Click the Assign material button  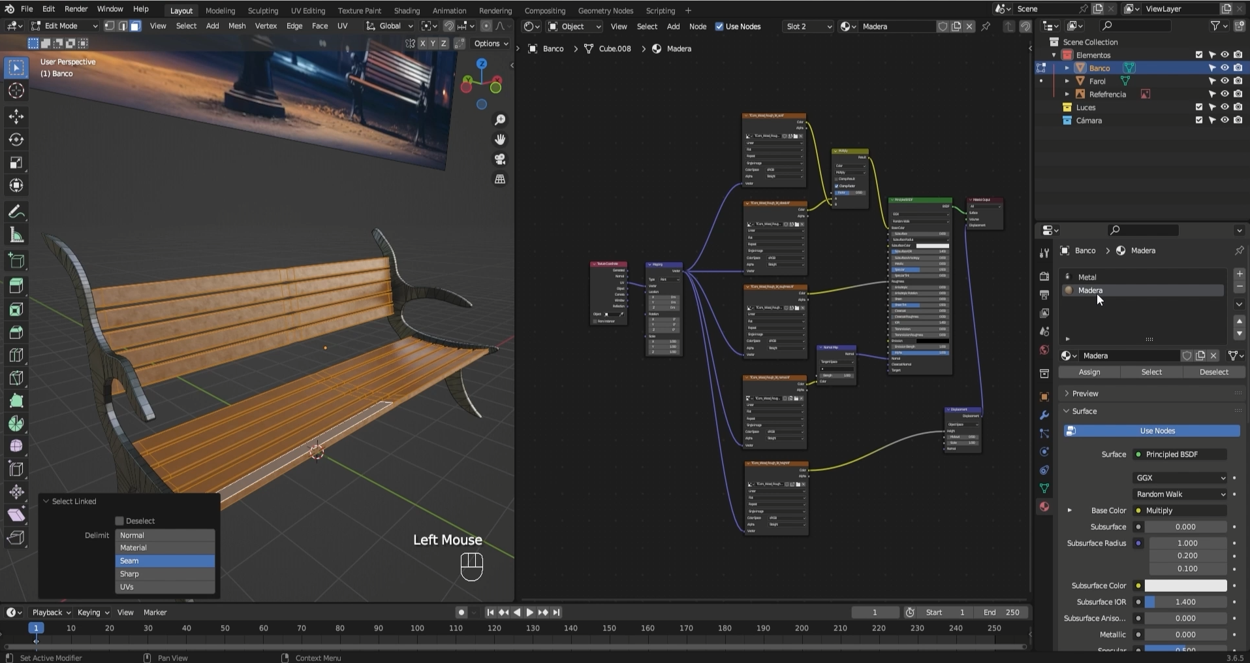pos(1089,372)
